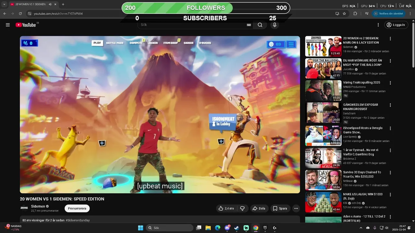This screenshot has height=233, width=415.
Task: Mute the tab using the speaker icon
Action: [x=50, y=4]
